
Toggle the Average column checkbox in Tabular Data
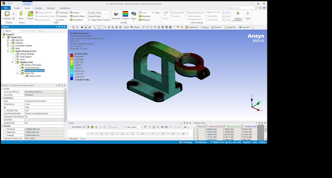[x=243, y=126]
